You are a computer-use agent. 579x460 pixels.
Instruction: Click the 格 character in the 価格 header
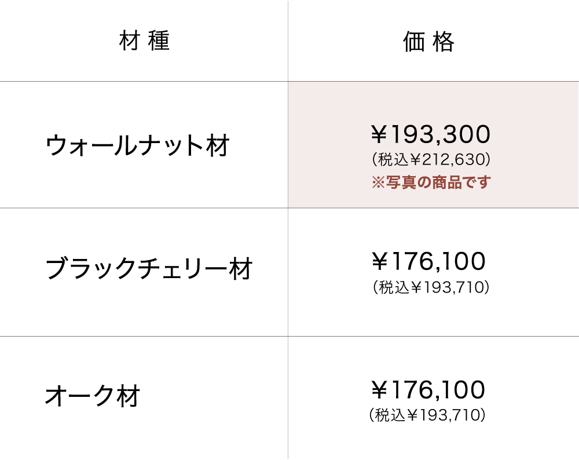pos(444,42)
